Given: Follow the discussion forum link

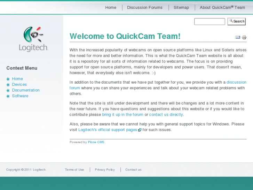Looking at the screenshot, I should (236, 82).
